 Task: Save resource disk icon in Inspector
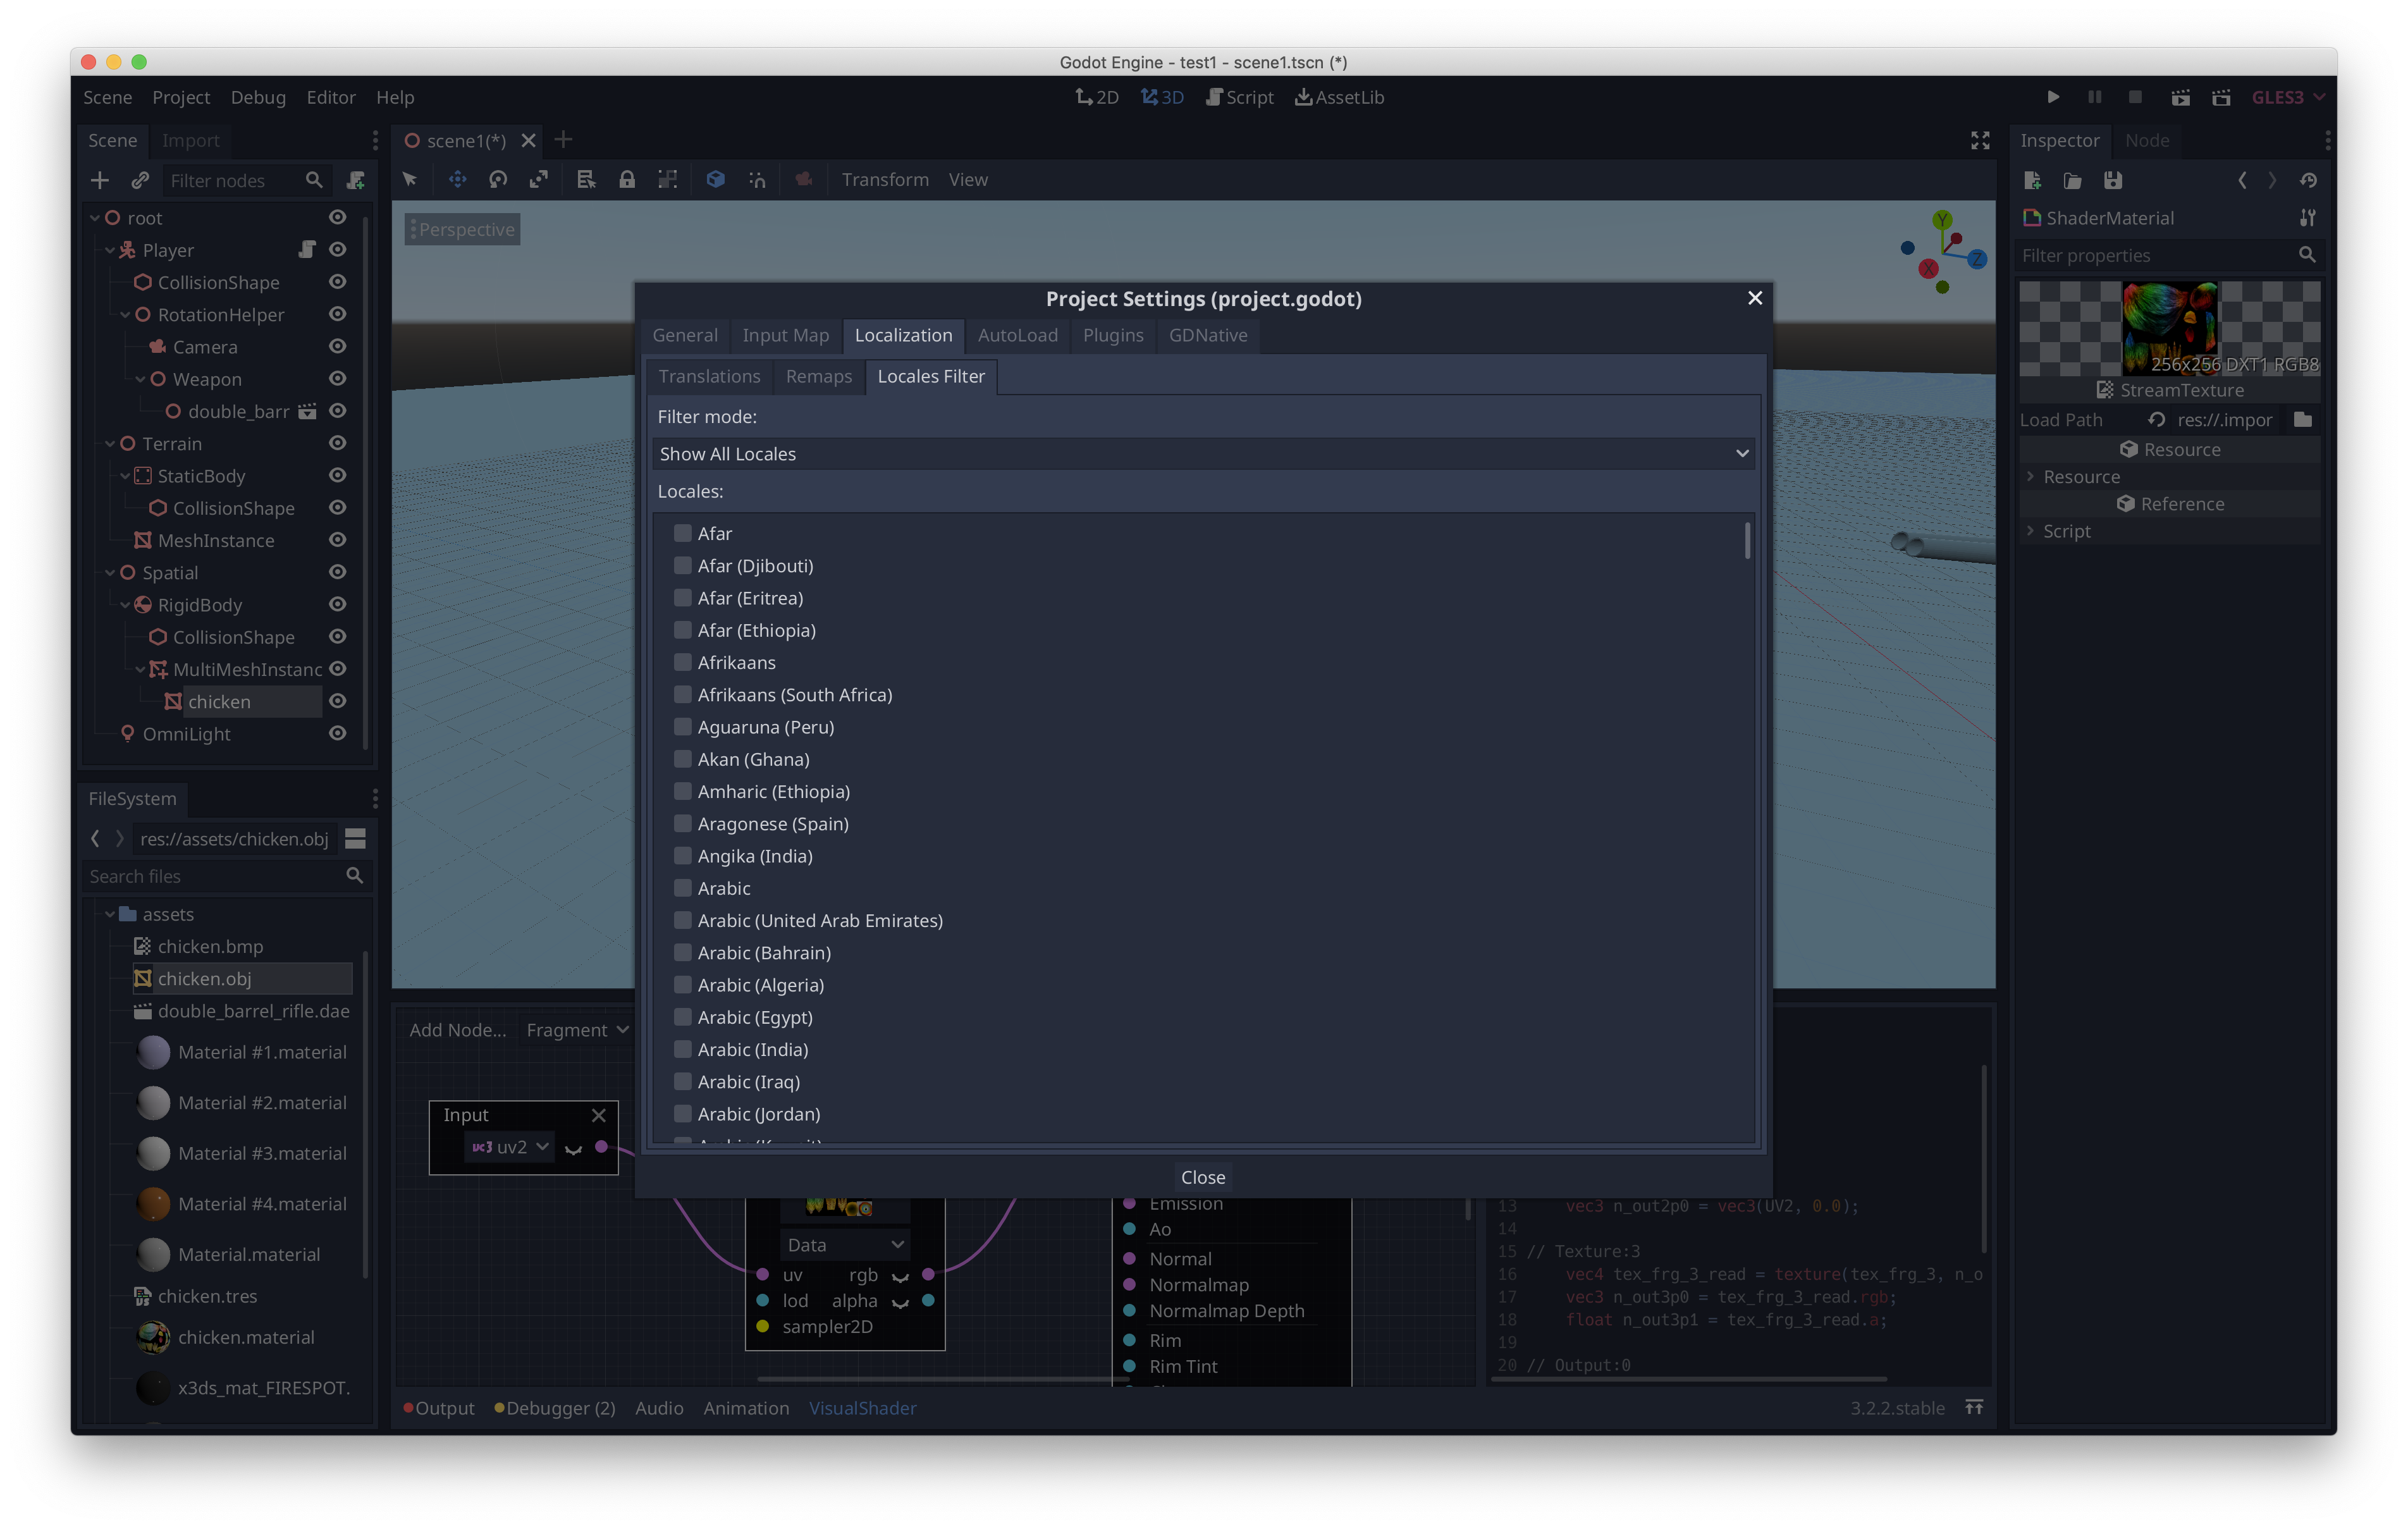(2113, 180)
